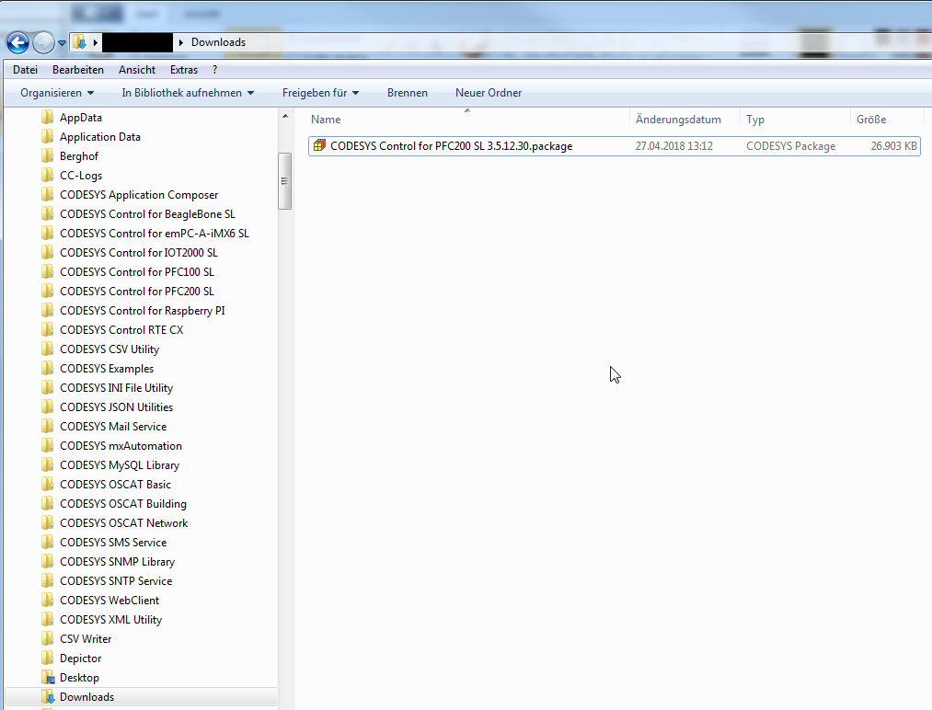This screenshot has width=932, height=710.
Task: Click the Desktop folder icon in tree
Action: coord(48,678)
